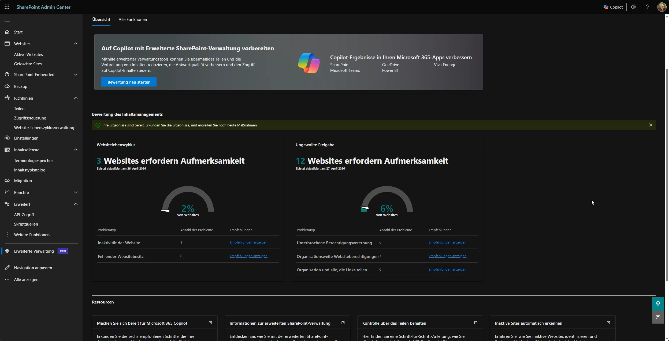Click the vertical page scrollbar thumb
669x341 pixels.
pos(667,175)
